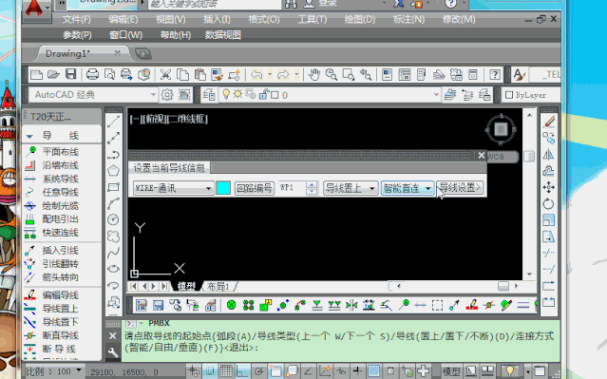Click the cyan wire color swatch
This screenshot has height=379, width=607.
pos(223,188)
